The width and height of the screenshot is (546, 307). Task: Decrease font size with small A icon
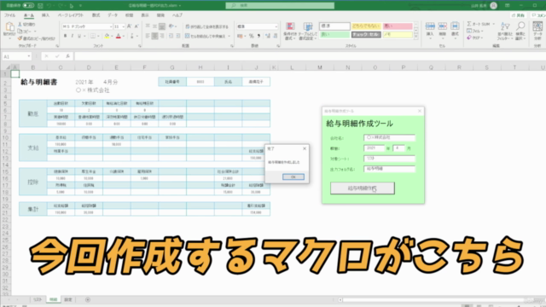click(x=136, y=26)
